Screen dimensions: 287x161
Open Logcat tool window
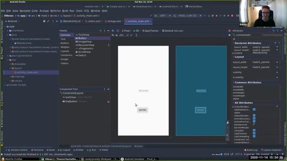(64, 150)
